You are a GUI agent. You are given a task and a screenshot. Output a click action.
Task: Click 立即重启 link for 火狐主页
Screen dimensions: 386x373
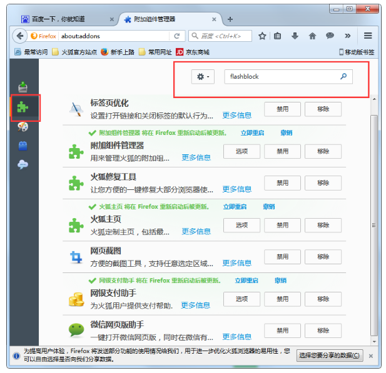tap(235, 207)
